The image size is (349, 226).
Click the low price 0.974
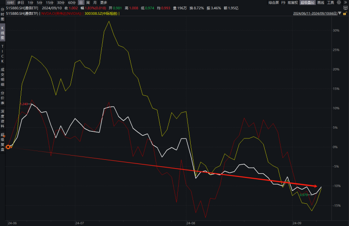(x=150, y=8)
